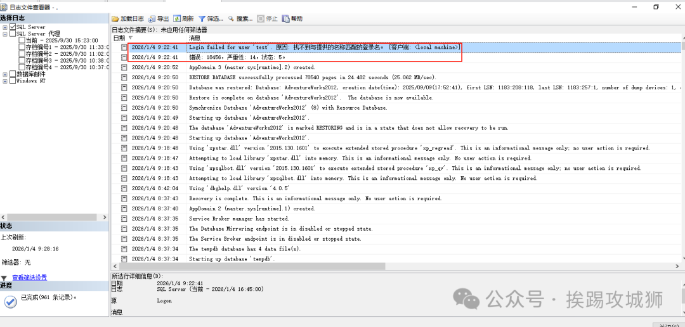Viewport: 685px width, 327px height.
Task: Click the 加载日志 (Load Log) folder icon
Action: point(115,19)
